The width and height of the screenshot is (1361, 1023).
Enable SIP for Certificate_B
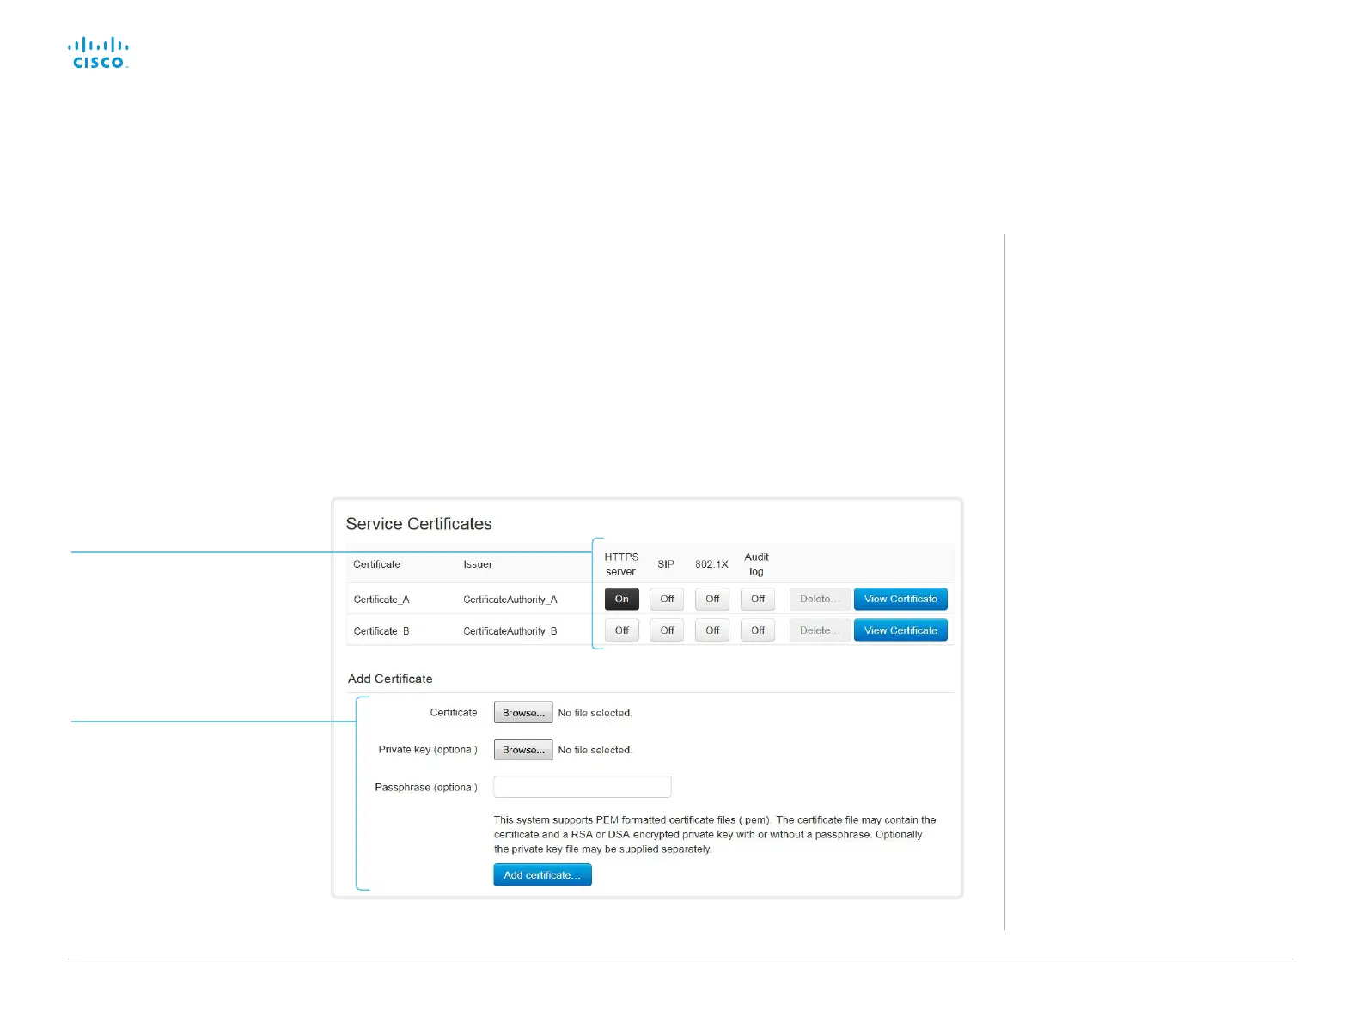(x=667, y=630)
